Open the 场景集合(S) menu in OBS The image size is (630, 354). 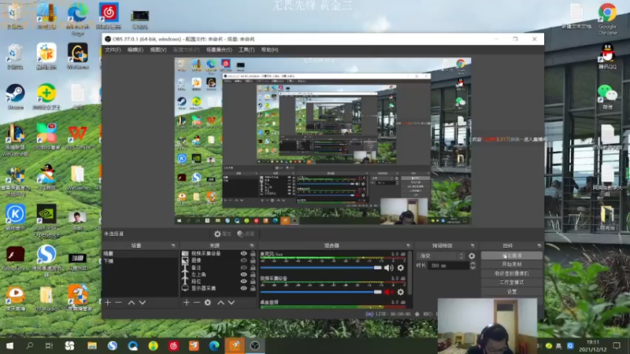[x=219, y=50]
